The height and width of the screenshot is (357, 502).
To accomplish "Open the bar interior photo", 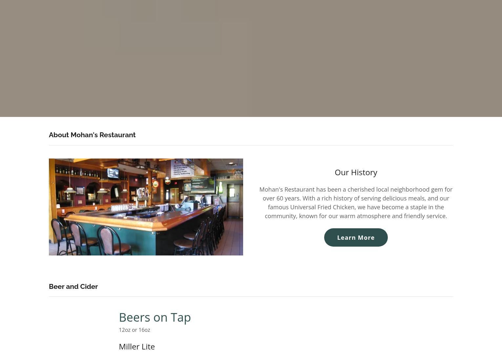I will click(x=146, y=207).
